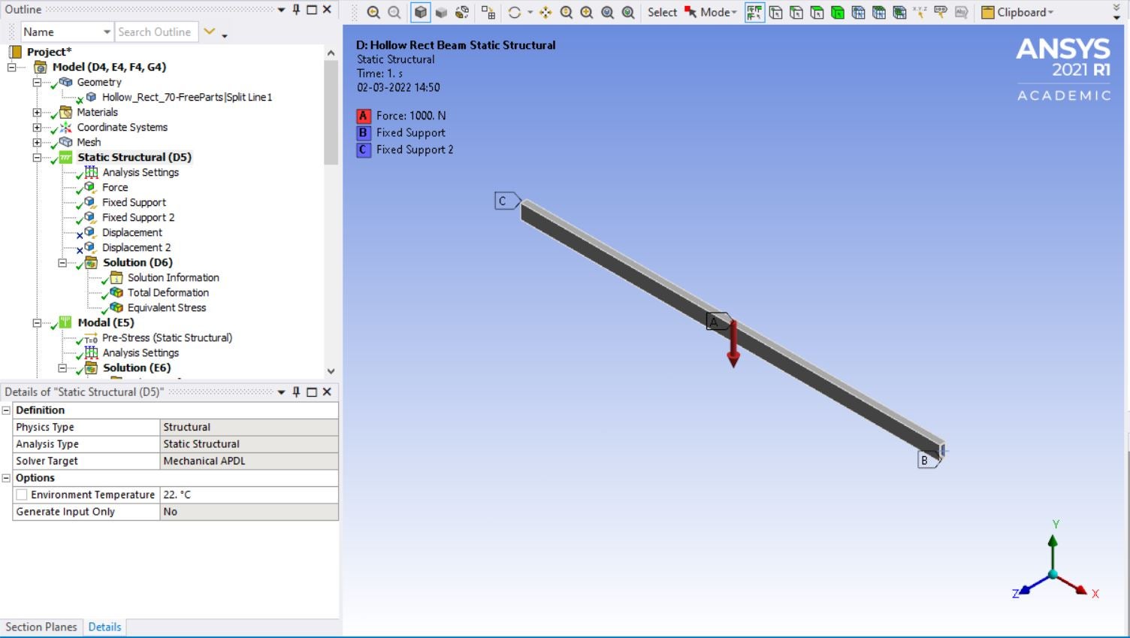The width and height of the screenshot is (1130, 638).
Task: Select Solution Information item
Action: [174, 277]
